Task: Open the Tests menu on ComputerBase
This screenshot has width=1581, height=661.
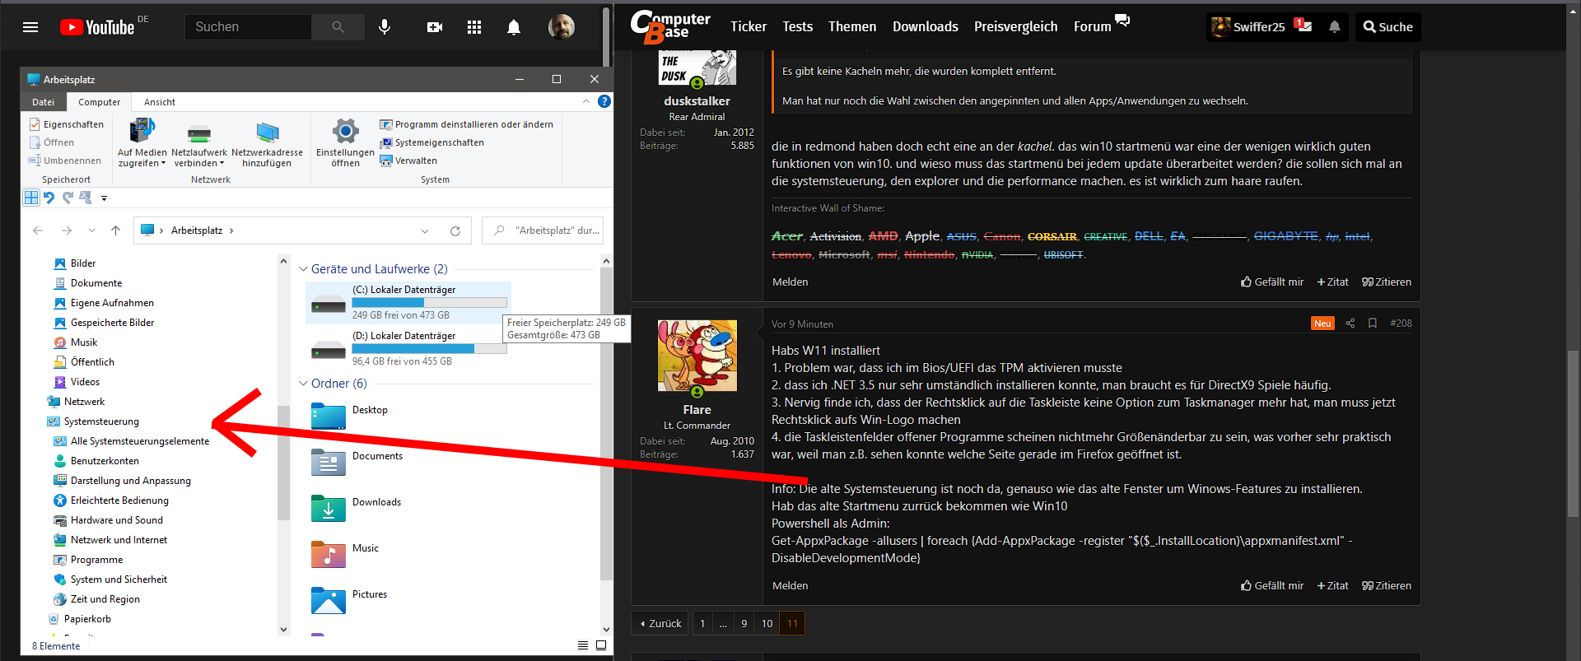Action: point(797,27)
